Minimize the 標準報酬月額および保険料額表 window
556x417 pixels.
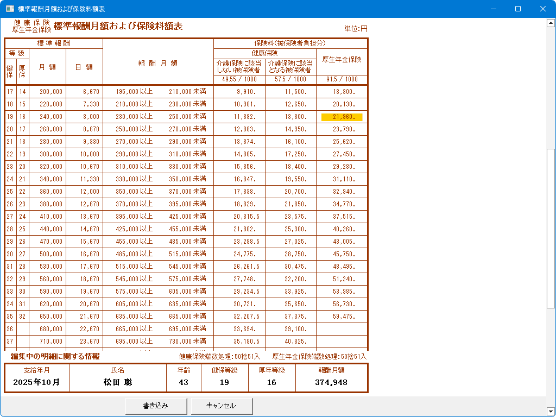493,9
